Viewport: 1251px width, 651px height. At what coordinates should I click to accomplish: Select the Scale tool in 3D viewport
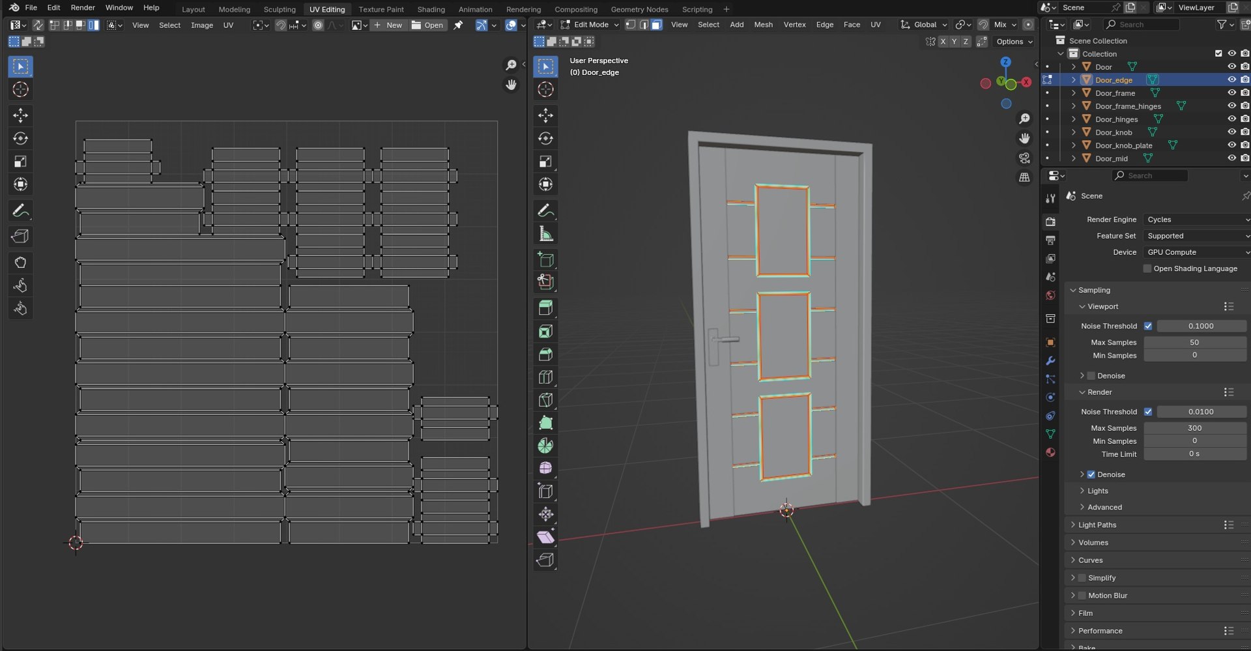[x=545, y=161]
